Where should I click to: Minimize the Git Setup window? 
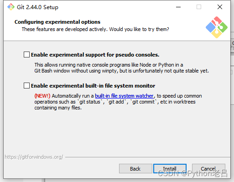pyautogui.click(x=178, y=7)
